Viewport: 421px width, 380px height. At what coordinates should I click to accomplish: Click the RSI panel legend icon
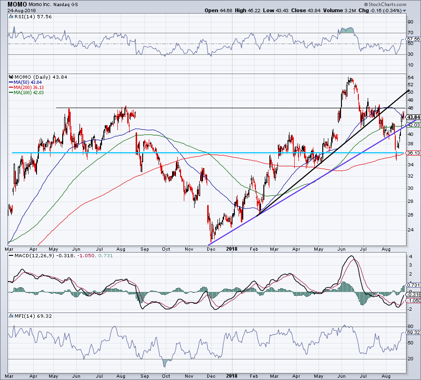click(x=11, y=17)
